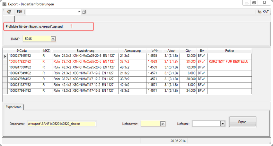
Task: Open the toolbar combo box dropdown
Action: coord(79,12)
